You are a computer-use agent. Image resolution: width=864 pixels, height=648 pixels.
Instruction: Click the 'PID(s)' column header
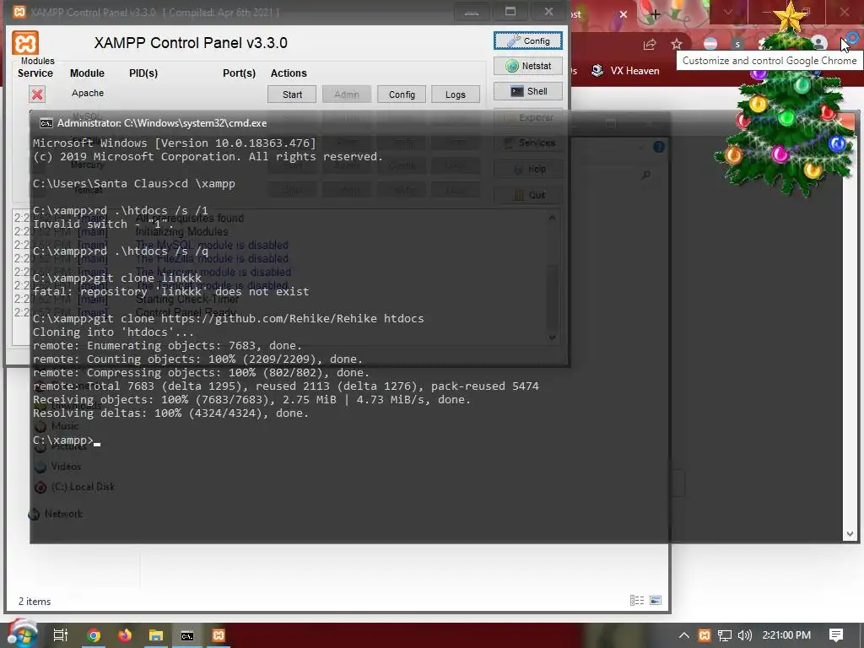143,73
